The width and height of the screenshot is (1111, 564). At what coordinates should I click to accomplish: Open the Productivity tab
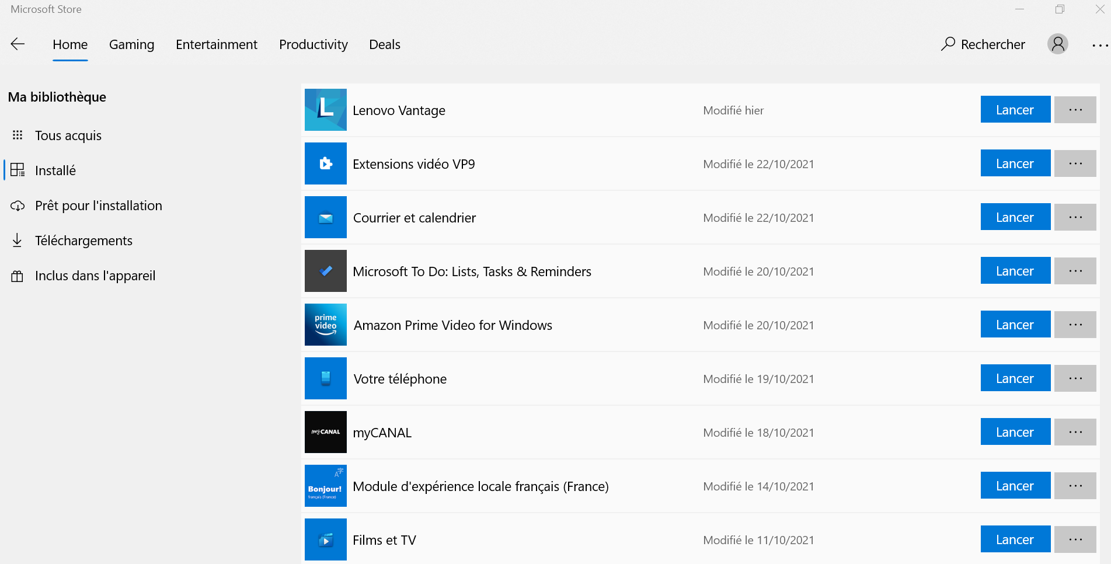pyautogui.click(x=313, y=44)
